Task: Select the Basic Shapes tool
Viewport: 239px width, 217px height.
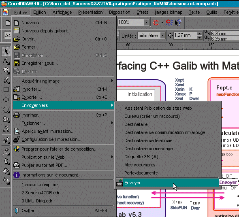Action: tap(6, 119)
